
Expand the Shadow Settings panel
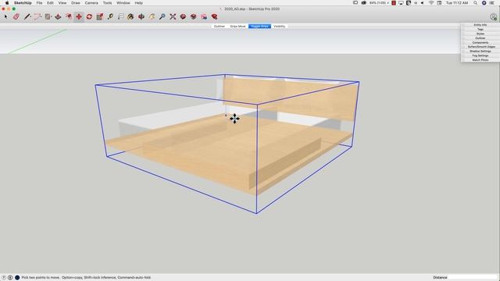[x=480, y=52]
